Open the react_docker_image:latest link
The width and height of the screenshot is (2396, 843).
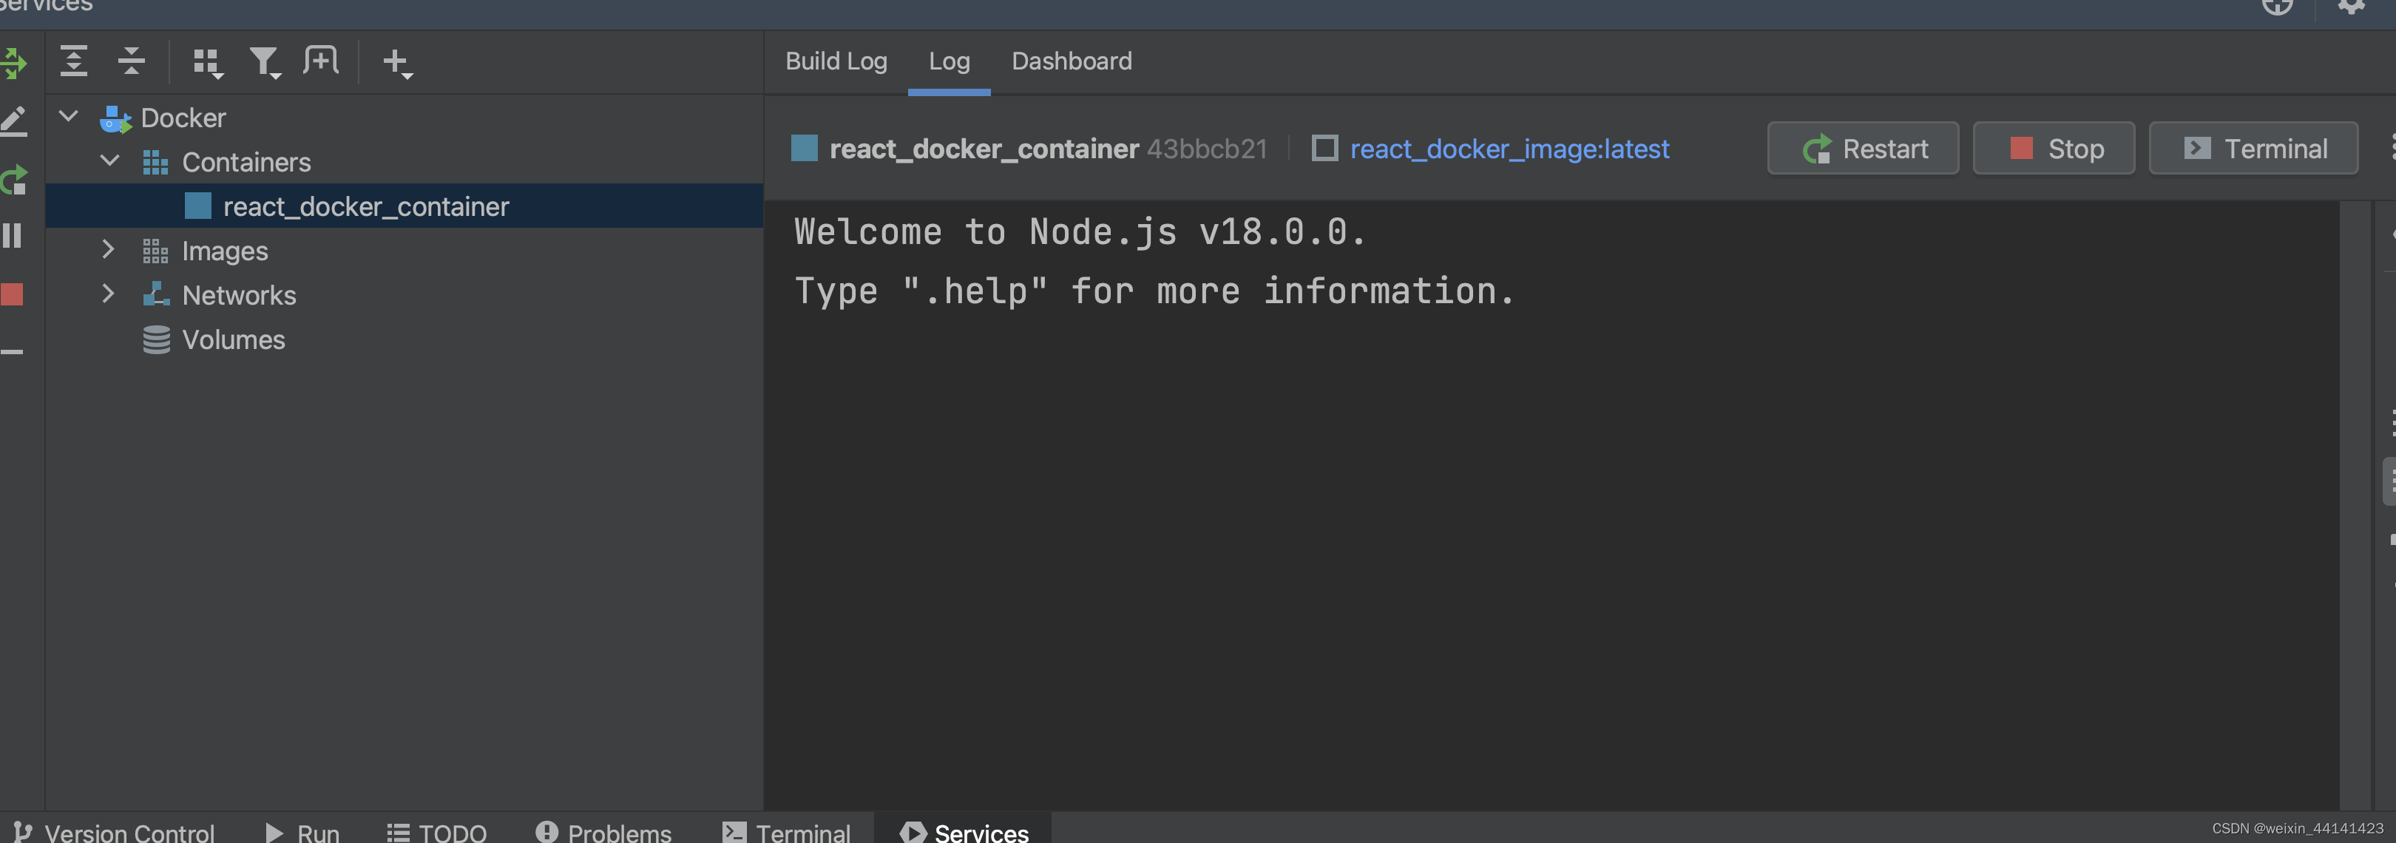(x=1509, y=149)
